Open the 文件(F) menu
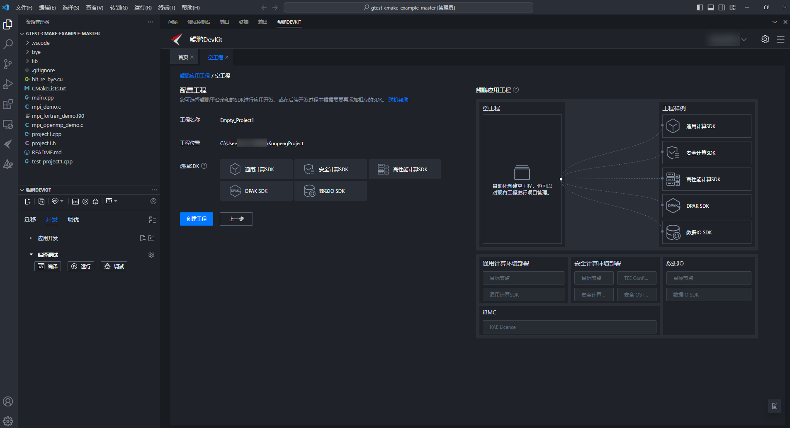 pos(24,7)
